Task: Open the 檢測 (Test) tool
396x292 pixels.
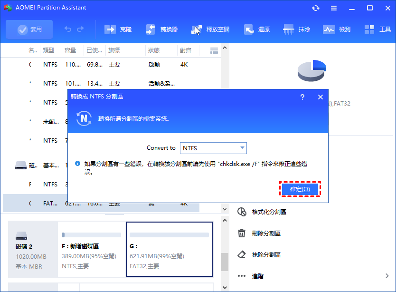Action: [337, 29]
